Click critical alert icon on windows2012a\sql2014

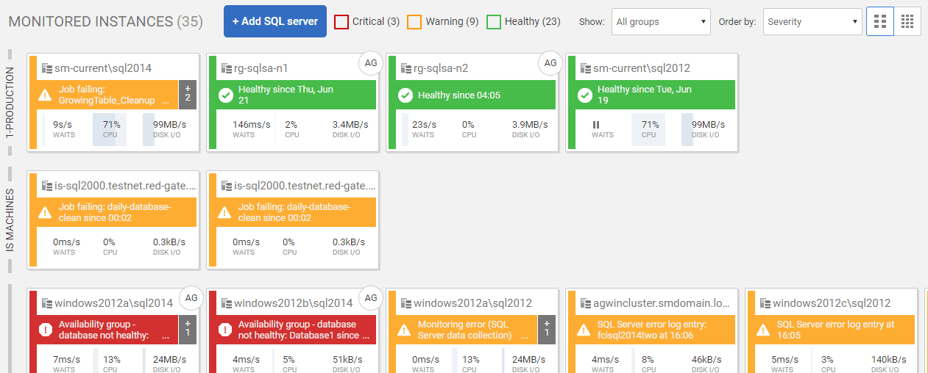45,330
